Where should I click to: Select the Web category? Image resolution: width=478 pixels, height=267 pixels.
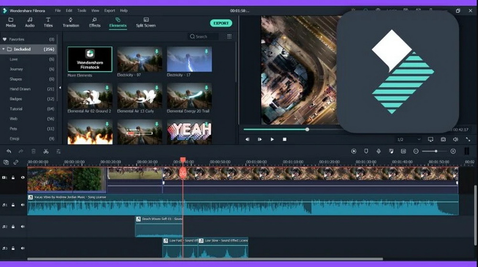point(28,119)
